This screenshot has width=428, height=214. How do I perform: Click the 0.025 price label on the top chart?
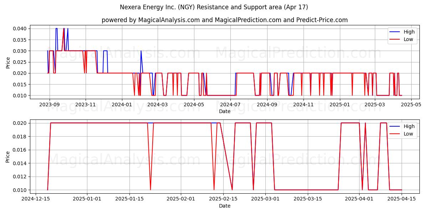[20, 62]
